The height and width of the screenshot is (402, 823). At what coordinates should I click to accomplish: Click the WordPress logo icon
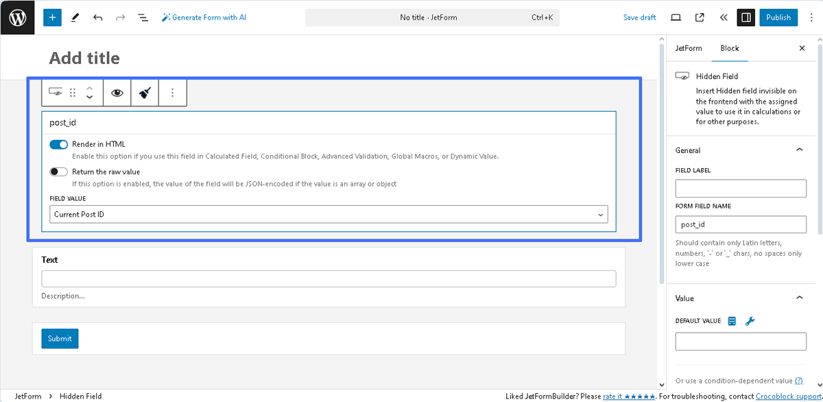(x=17, y=17)
